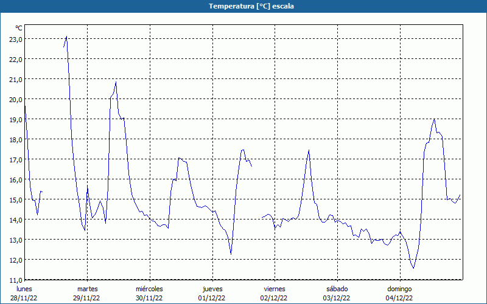Click the date 03/12/22
This screenshot has height=304, width=487.
[x=337, y=298]
